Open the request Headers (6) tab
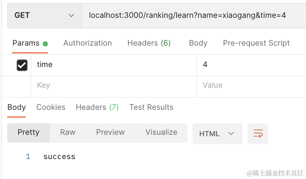 tap(149, 43)
